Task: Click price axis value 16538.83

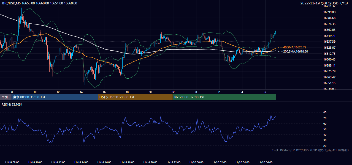Action: pyautogui.click(x=329, y=89)
